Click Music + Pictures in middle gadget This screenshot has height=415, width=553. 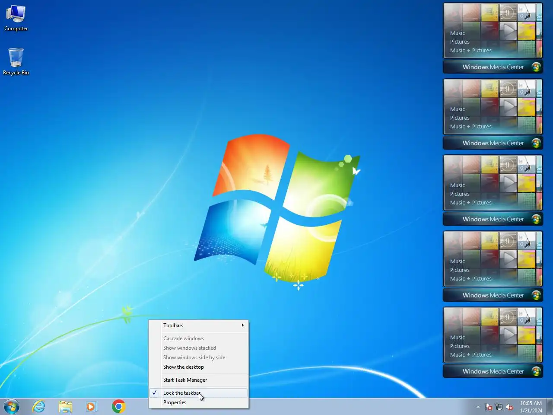click(x=471, y=203)
